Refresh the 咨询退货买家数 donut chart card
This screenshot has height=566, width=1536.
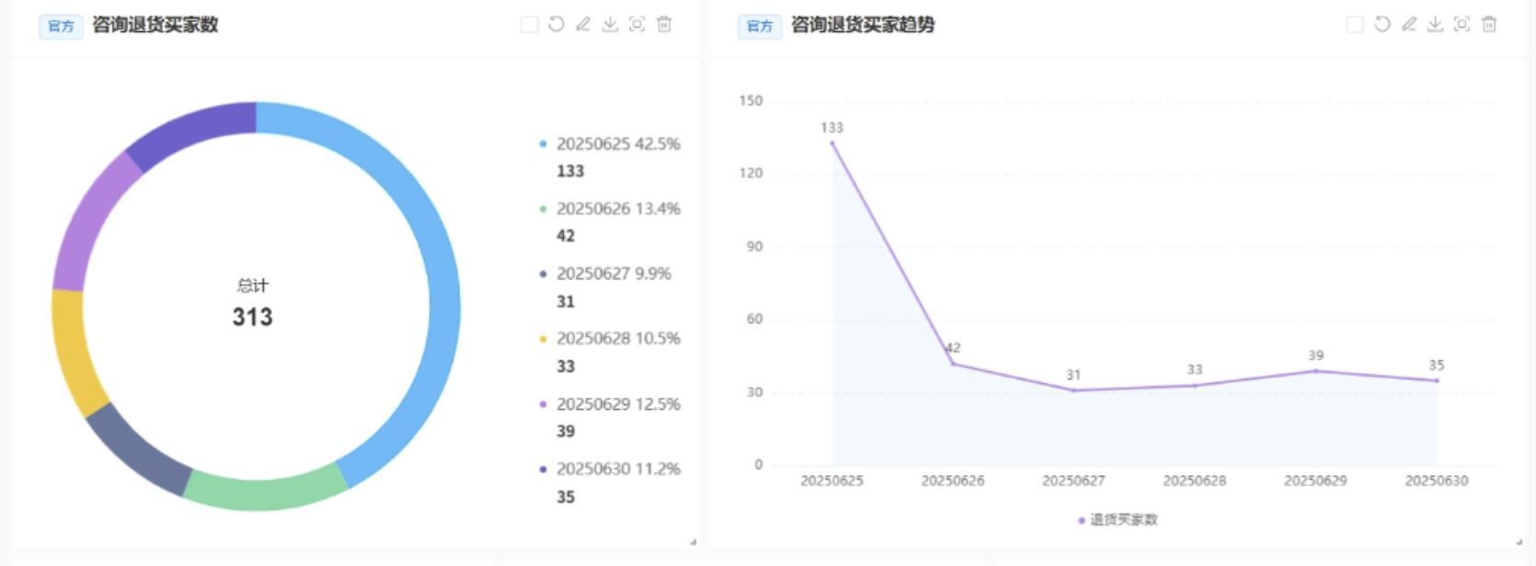pos(556,25)
